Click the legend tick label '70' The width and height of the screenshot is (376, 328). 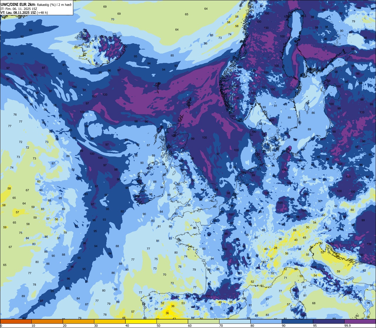(x=221, y=326)
